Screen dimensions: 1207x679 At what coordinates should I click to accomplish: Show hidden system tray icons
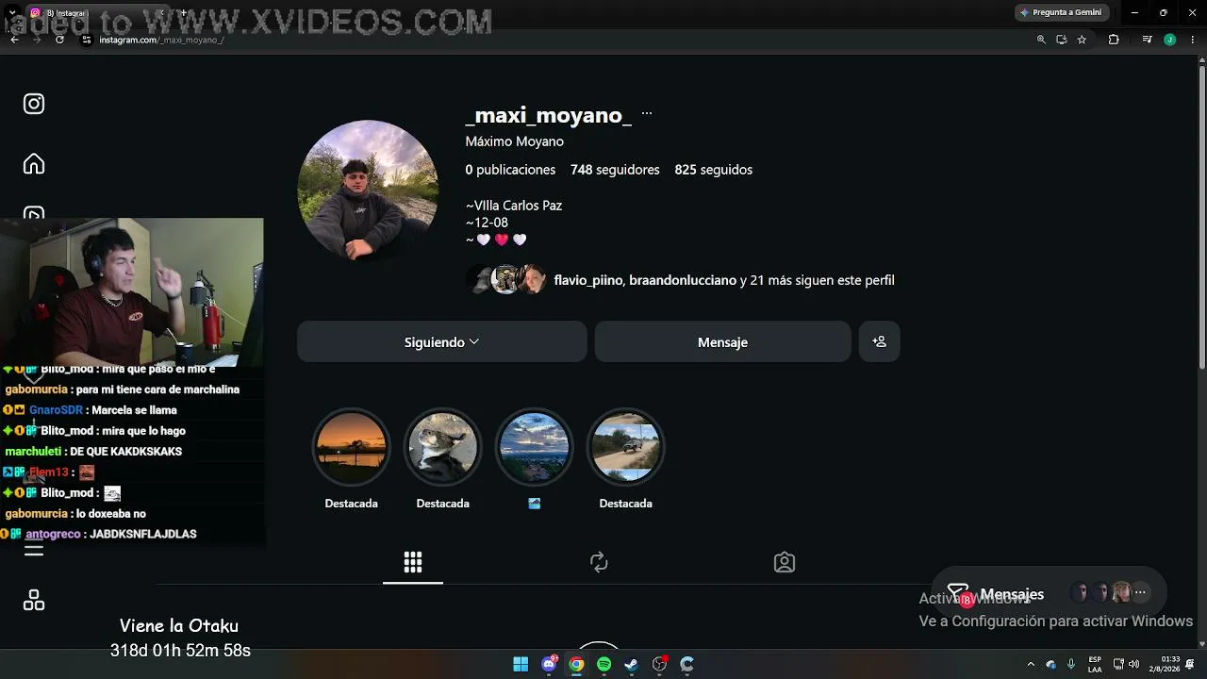(1031, 664)
